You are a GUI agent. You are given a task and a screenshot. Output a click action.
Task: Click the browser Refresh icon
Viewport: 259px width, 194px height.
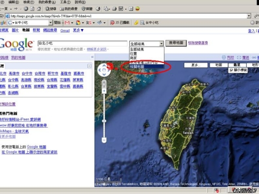[x=32, y=8]
